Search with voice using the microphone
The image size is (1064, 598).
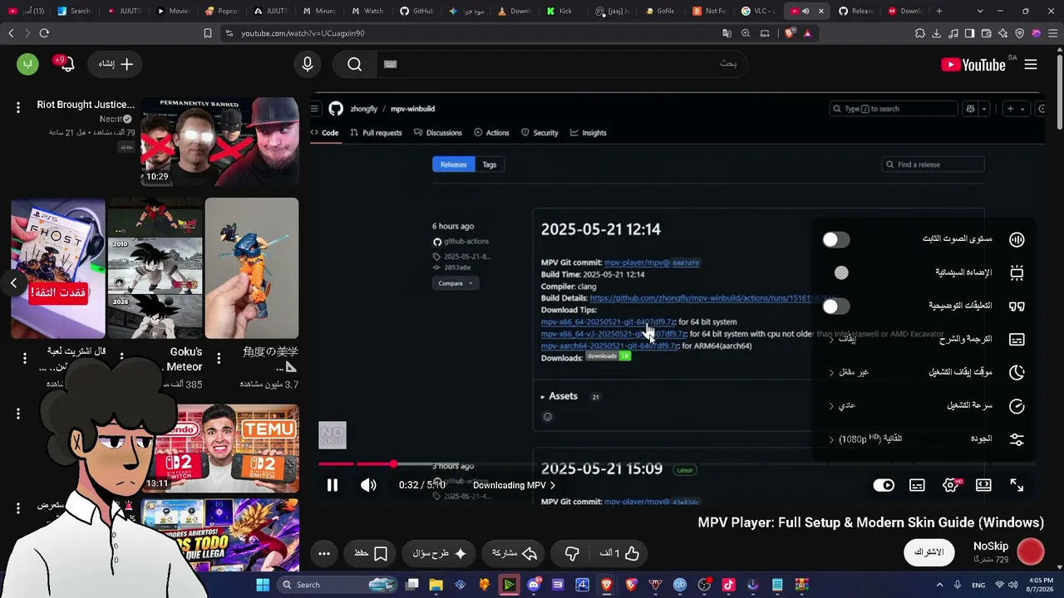tap(308, 64)
